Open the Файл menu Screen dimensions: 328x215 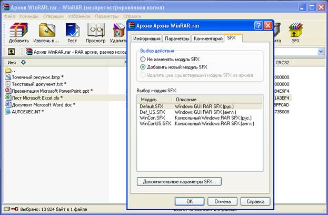click(x=9, y=16)
